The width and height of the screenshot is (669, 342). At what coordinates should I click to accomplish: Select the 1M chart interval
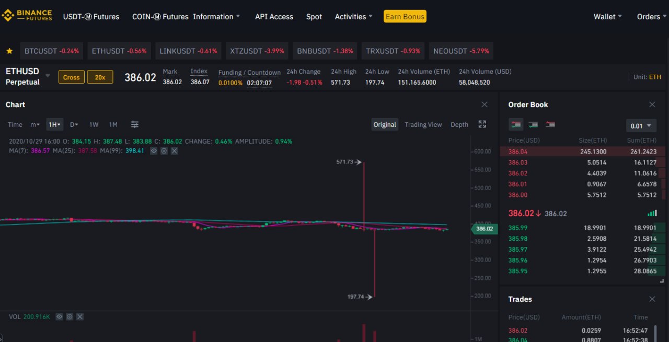click(x=113, y=124)
